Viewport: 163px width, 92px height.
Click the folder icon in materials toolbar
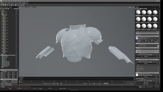point(140,9)
